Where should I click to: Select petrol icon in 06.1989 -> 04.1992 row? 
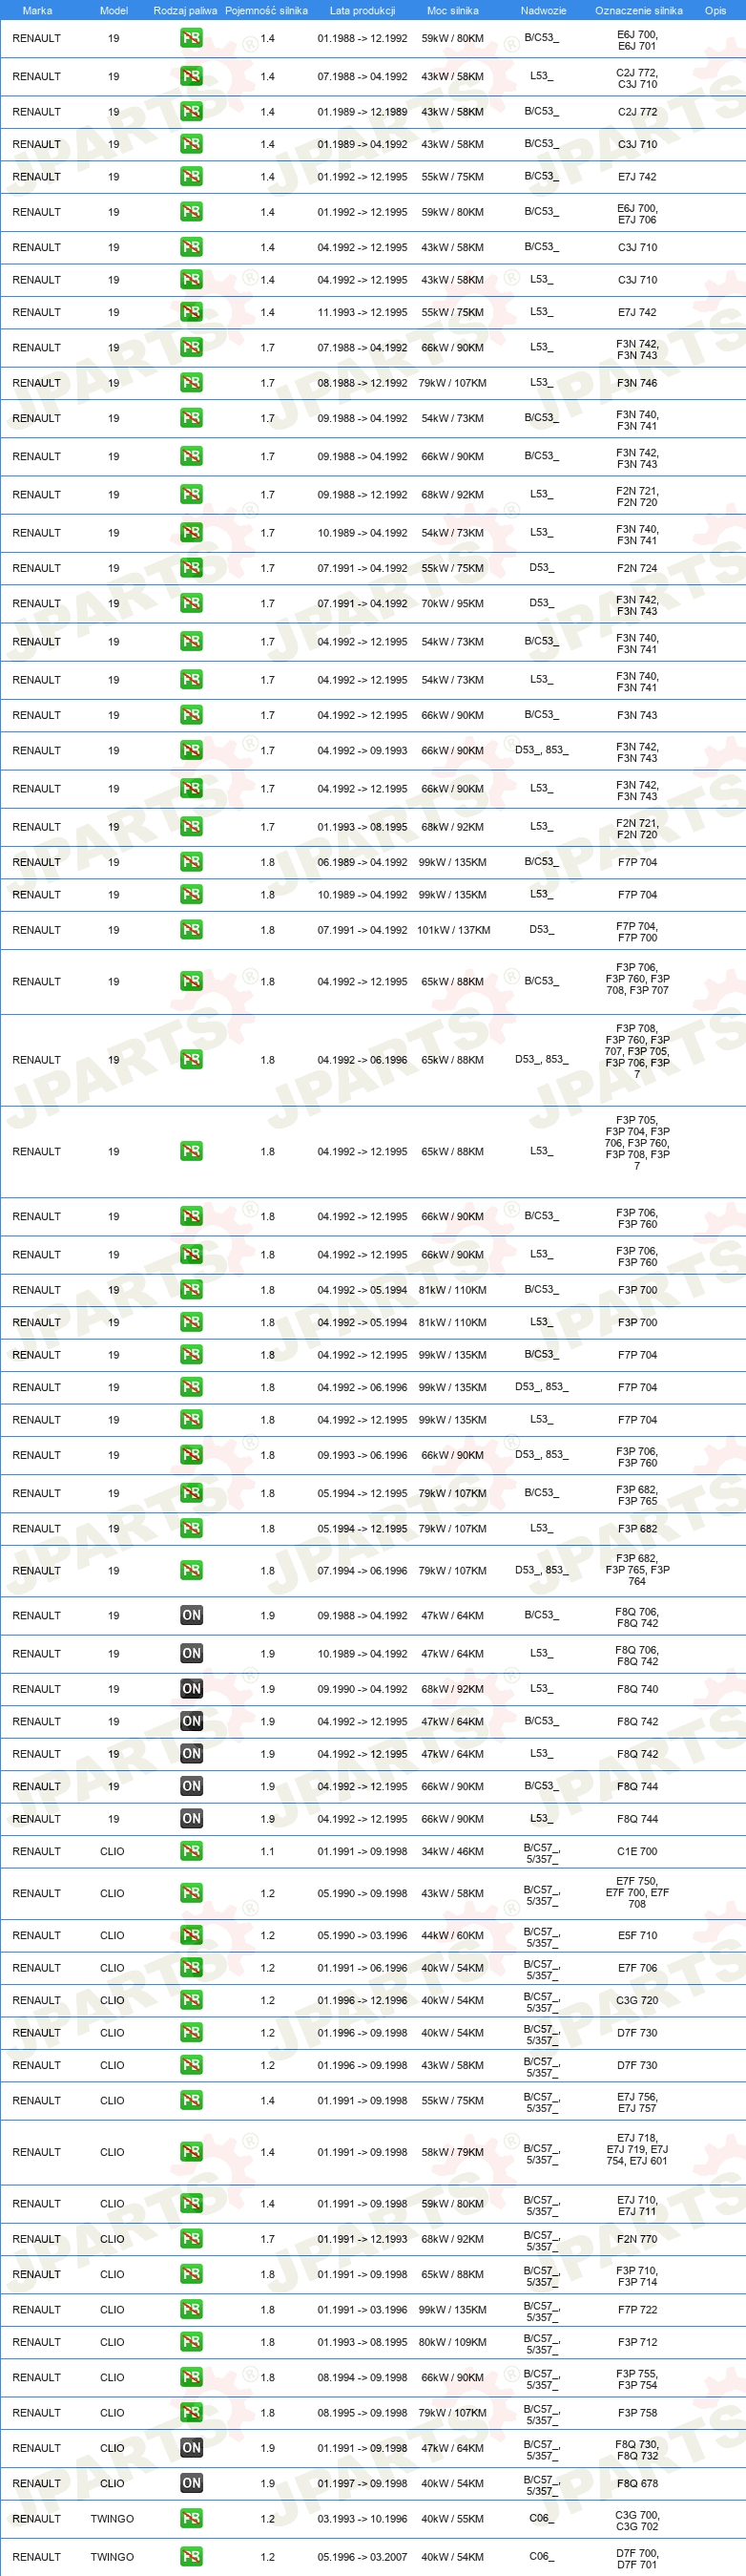coord(191,862)
